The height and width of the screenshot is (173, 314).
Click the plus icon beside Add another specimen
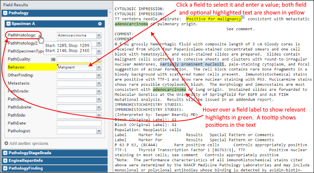click(x=6, y=143)
